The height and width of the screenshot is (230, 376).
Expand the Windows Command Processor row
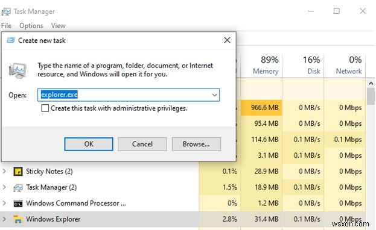(x=4, y=203)
